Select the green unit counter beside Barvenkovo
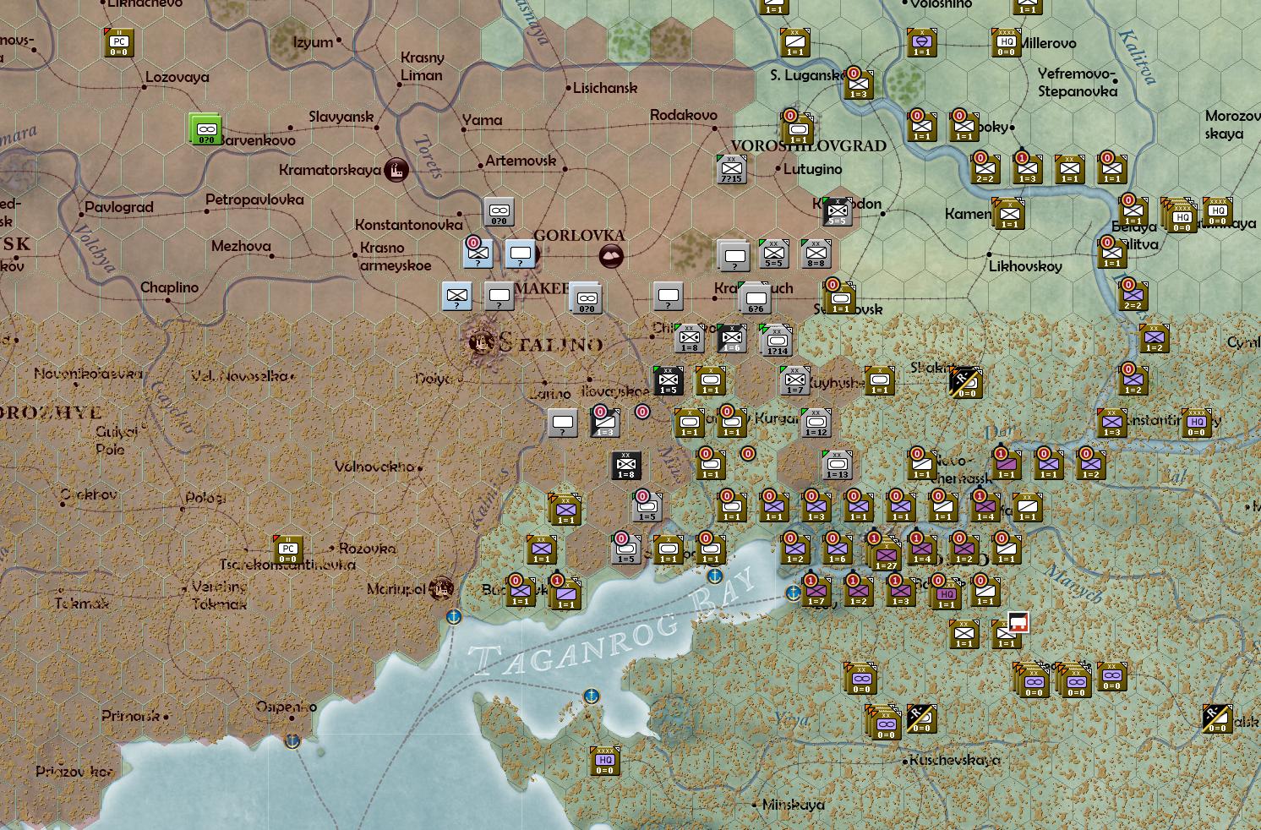Viewport: 1261px width, 830px height. [x=205, y=129]
